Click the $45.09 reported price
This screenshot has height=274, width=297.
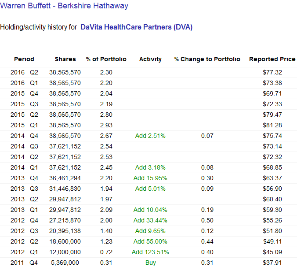pos(272,252)
